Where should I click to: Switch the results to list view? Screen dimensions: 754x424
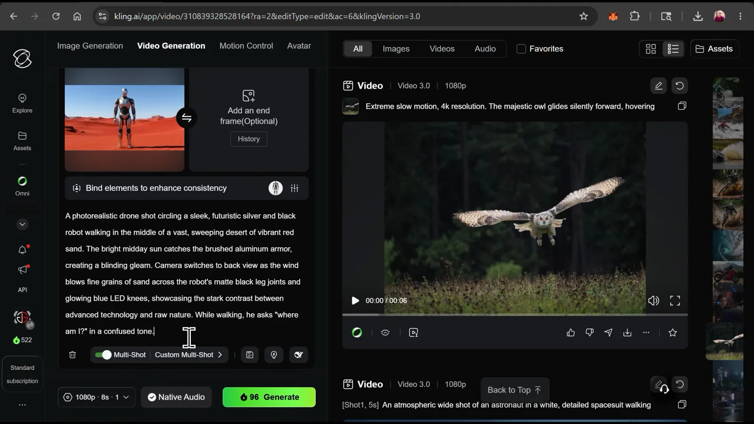673,49
